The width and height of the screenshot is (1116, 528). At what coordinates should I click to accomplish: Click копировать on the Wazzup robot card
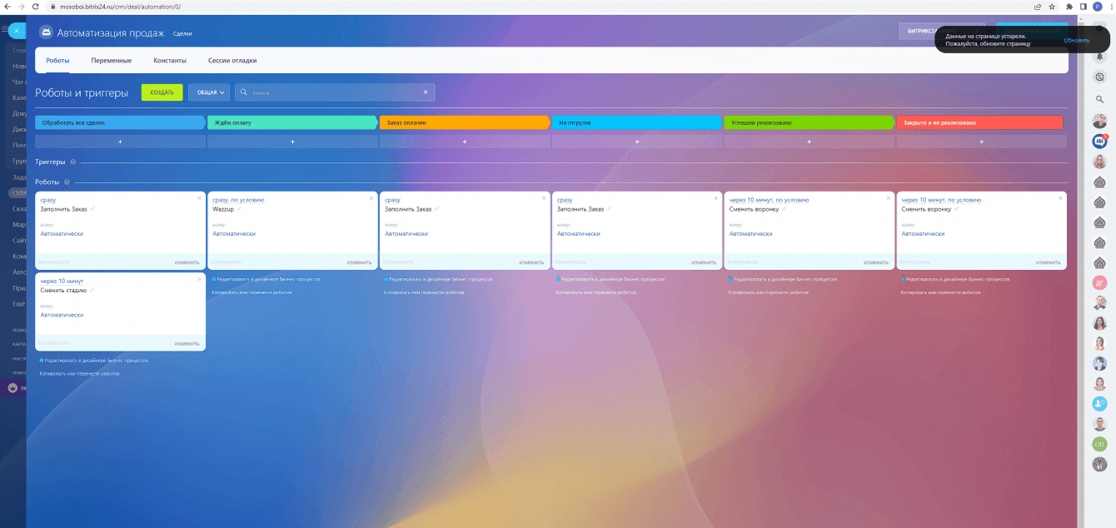tap(227, 262)
